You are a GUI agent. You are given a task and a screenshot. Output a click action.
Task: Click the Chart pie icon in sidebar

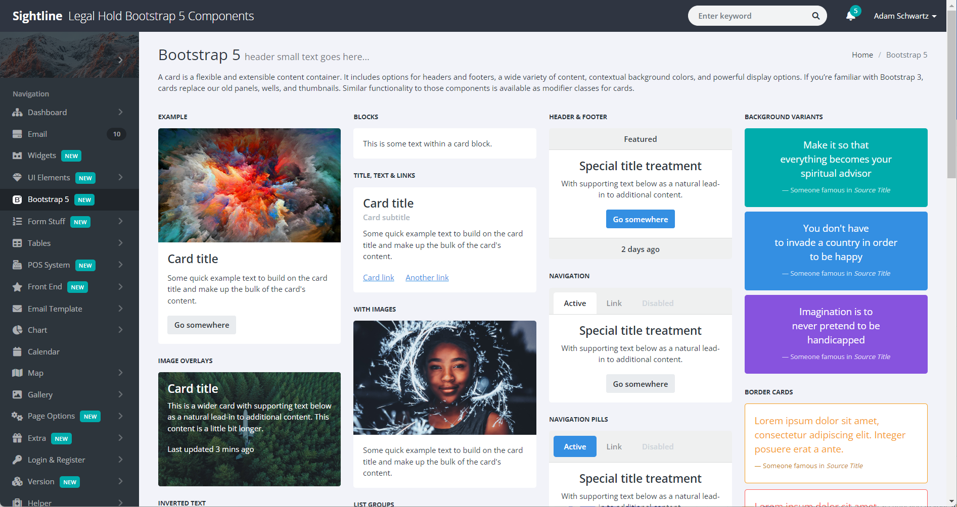pyautogui.click(x=17, y=330)
